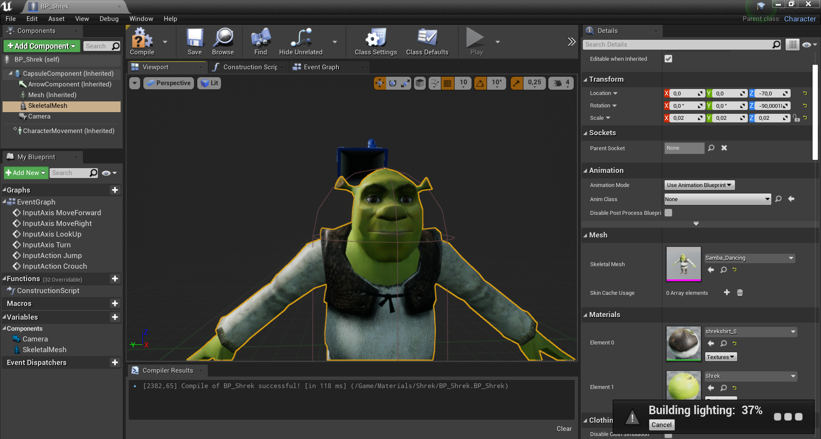Select the rotate gizmo tool in viewport
Viewport: 821px width, 439px height.
393,83
